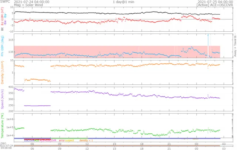The image size is (237, 150).
Task: Click the orange time range bar at bottom
Action: [117, 146]
